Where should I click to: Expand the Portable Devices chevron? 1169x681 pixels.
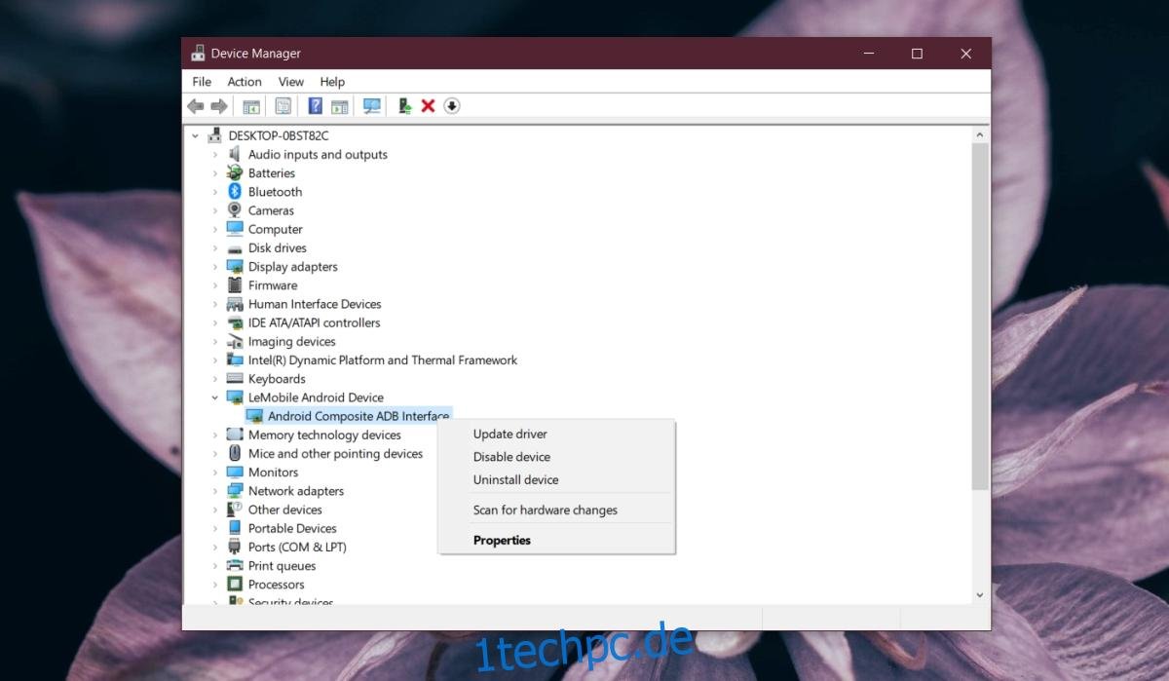(x=215, y=528)
